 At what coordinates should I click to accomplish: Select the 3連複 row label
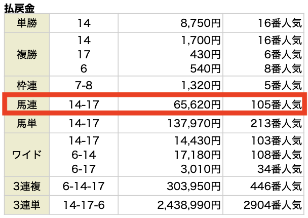[27, 186]
